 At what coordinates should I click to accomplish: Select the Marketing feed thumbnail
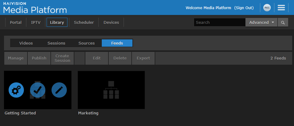(111, 90)
